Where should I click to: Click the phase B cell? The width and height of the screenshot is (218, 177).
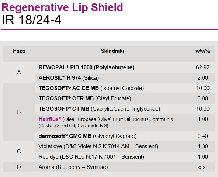point(19,112)
